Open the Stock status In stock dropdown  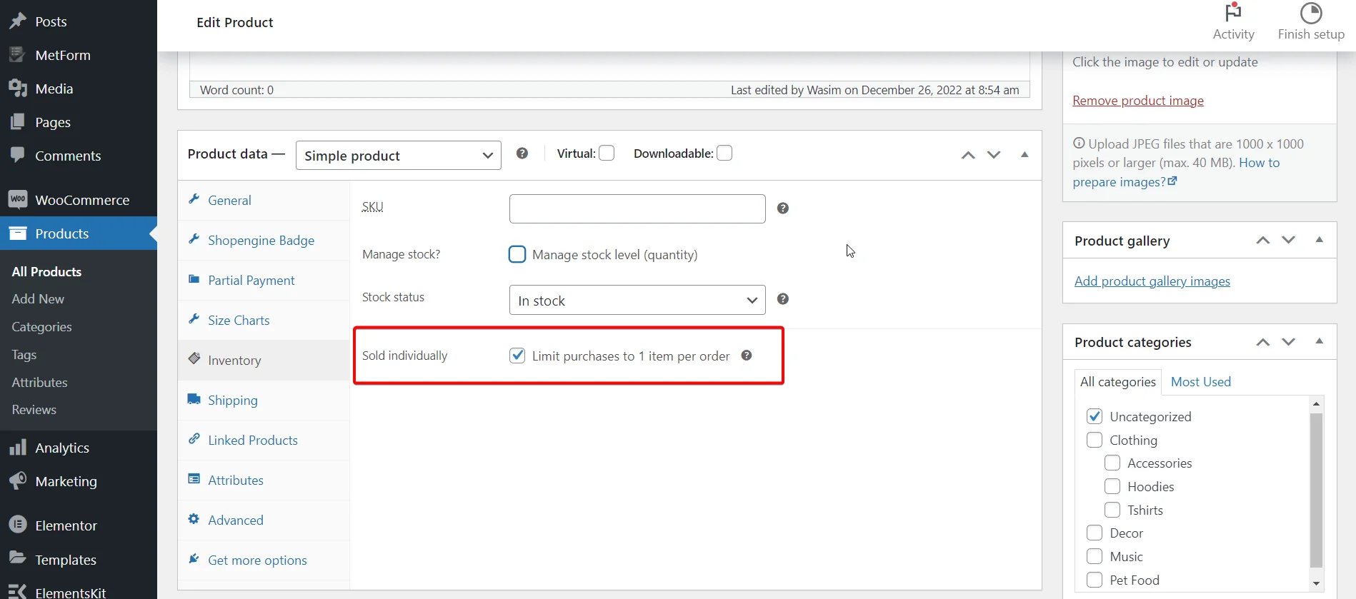637,300
